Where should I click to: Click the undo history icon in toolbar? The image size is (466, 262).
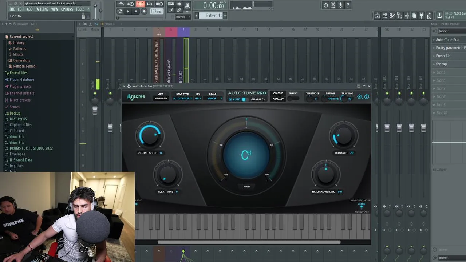[x=326, y=5]
